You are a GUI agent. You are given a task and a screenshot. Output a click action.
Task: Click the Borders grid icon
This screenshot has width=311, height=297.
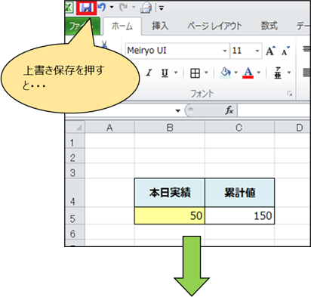click(x=195, y=73)
